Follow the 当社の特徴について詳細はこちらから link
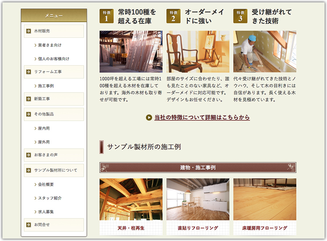Screen dimensions: 327x241 202,117
